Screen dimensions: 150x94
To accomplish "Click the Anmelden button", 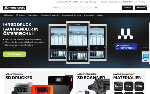I will tap(127, 8).
